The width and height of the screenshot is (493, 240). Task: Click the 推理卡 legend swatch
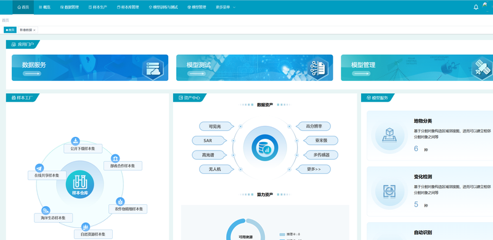[282, 234]
